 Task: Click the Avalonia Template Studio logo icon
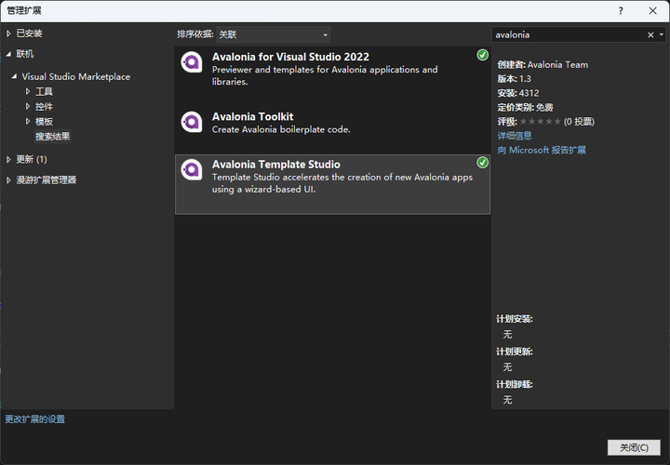(x=192, y=170)
